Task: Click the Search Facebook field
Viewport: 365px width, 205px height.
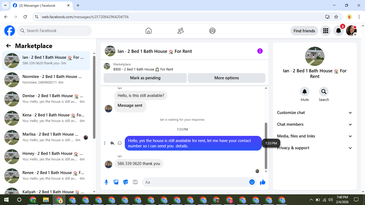Action: coord(55,31)
